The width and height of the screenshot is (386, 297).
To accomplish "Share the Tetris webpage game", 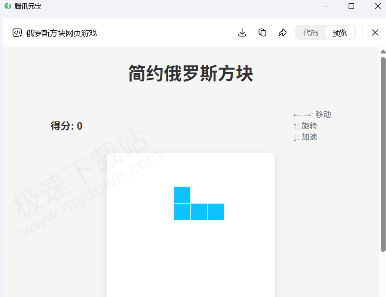I will [x=282, y=33].
